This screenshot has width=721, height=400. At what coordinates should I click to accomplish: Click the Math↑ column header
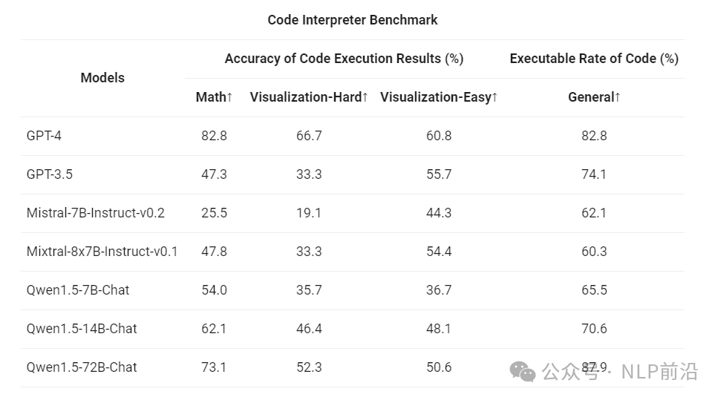214,97
